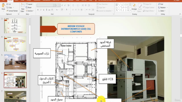Pick the rectangle shape in the shapes gallery
The image size is (182, 102).
123,5
